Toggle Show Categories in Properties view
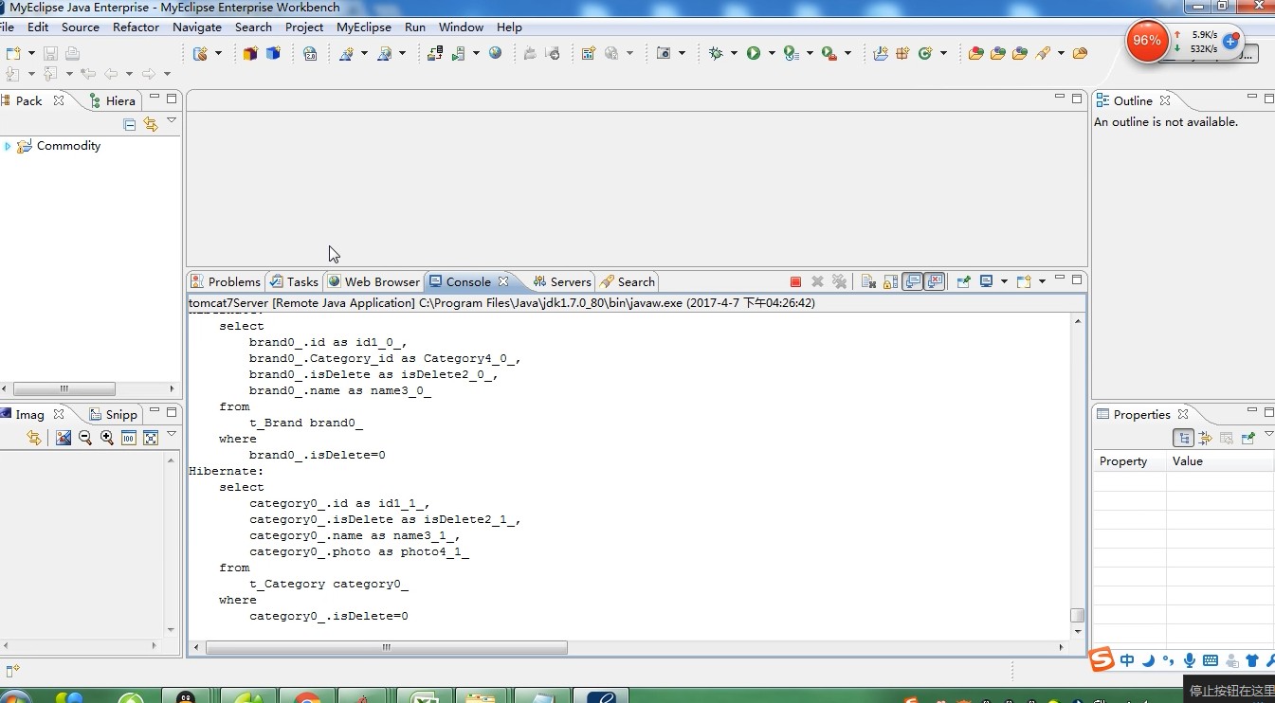1275x703 pixels. [1183, 438]
